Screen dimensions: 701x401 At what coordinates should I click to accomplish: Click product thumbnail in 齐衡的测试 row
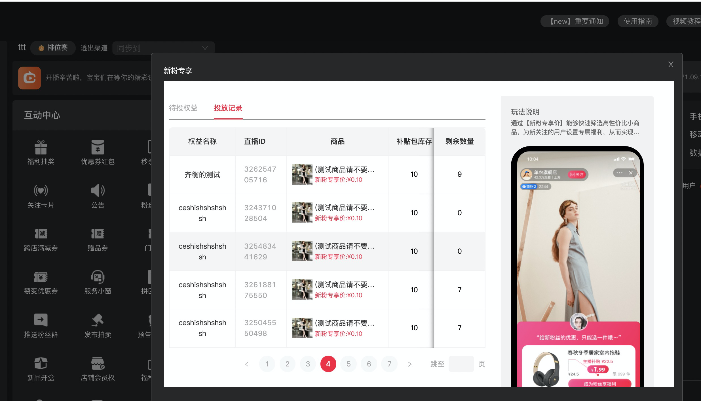click(x=302, y=174)
